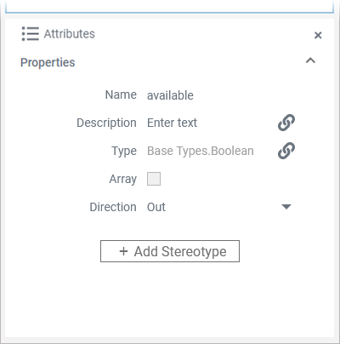The image size is (340, 344).
Task: Click the Attributes list icon
Action: coord(31,34)
